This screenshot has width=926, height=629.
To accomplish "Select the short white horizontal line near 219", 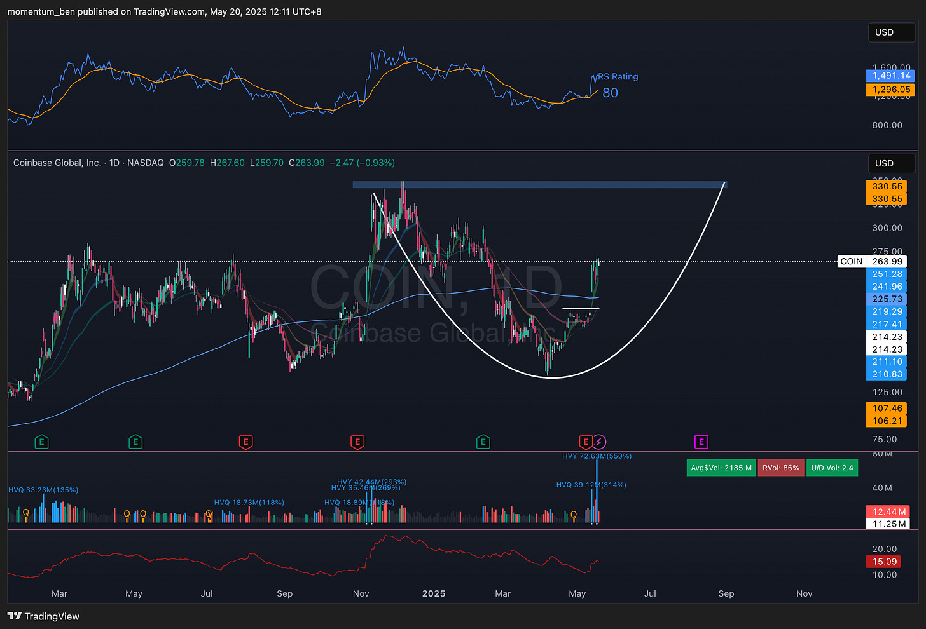I will click(x=581, y=308).
